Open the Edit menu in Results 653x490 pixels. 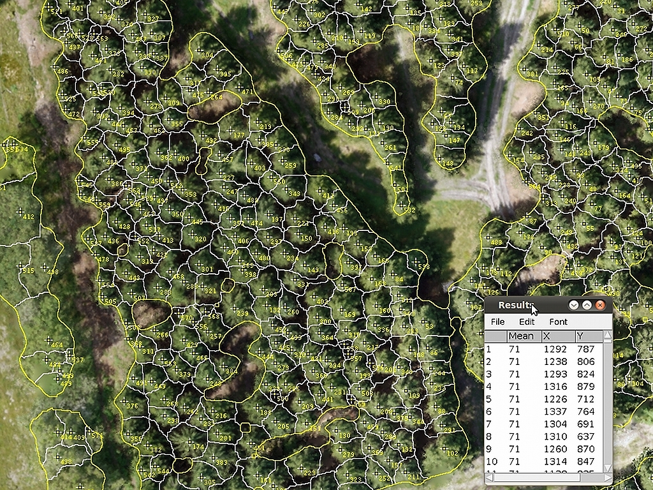tap(527, 322)
